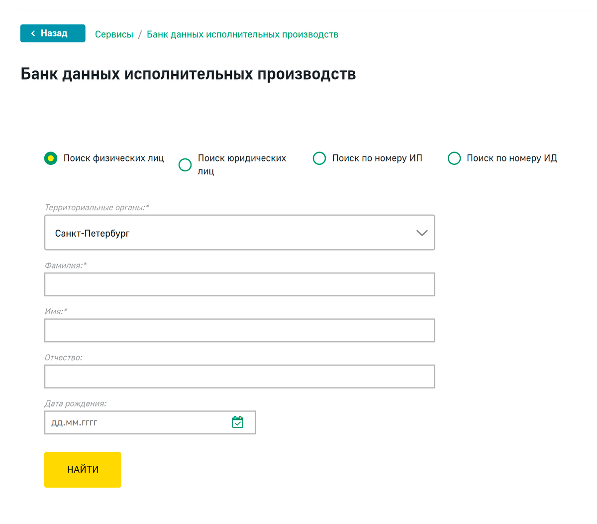Click 'Банк данных исполнительных производств' breadcrumb link

[x=242, y=34]
